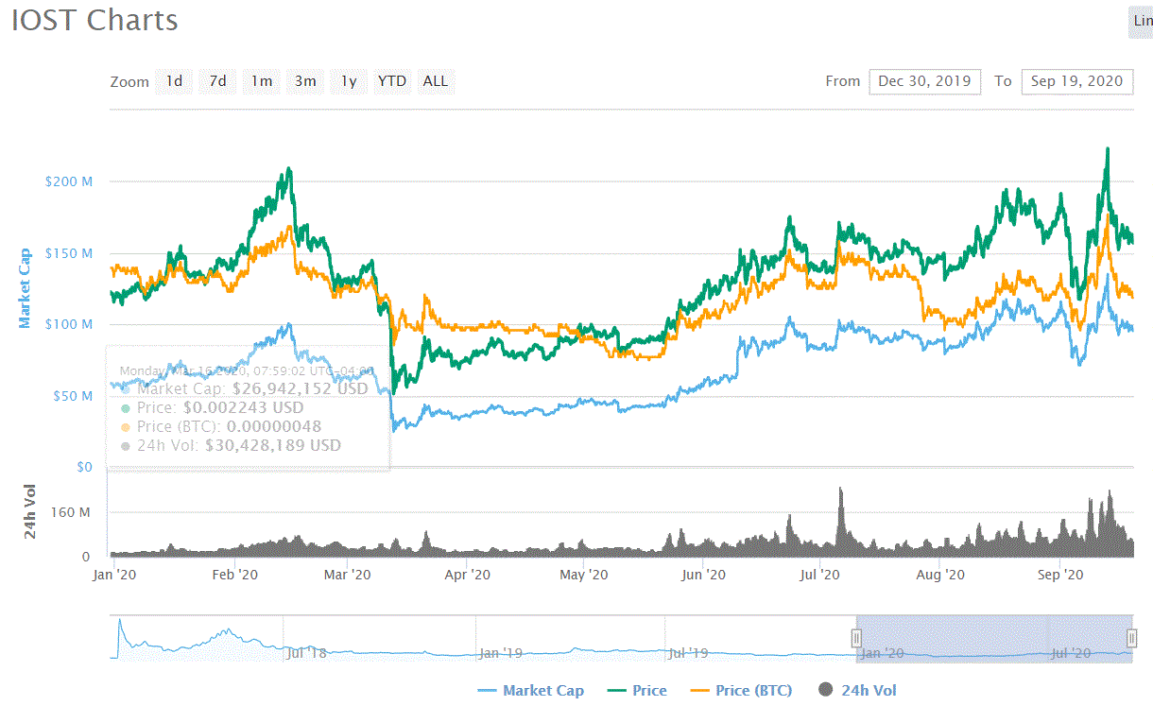Viewport: 1153px width, 706px height.
Task: Click Jul '18 in the navigator timeline
Action: (x=305, y=652)
